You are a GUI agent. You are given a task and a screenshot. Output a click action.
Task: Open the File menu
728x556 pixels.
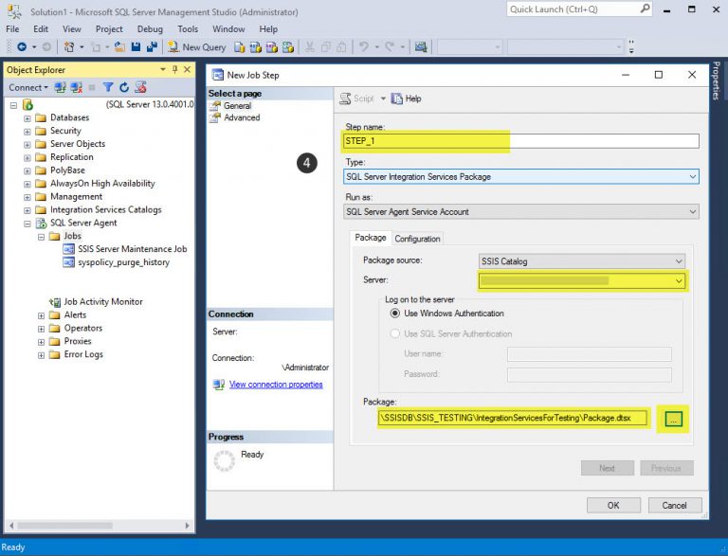point(12,28)
